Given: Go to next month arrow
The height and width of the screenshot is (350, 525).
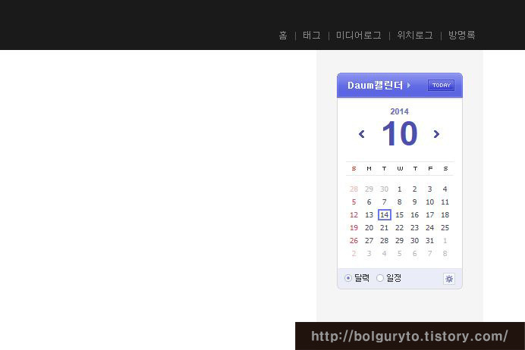Looking at the screenshot, I should 436,134.
